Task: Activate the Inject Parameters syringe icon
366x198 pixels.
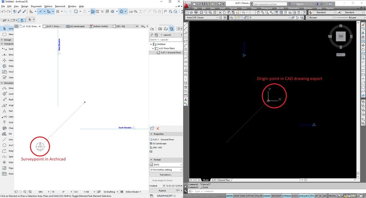Action: (24, 11)
